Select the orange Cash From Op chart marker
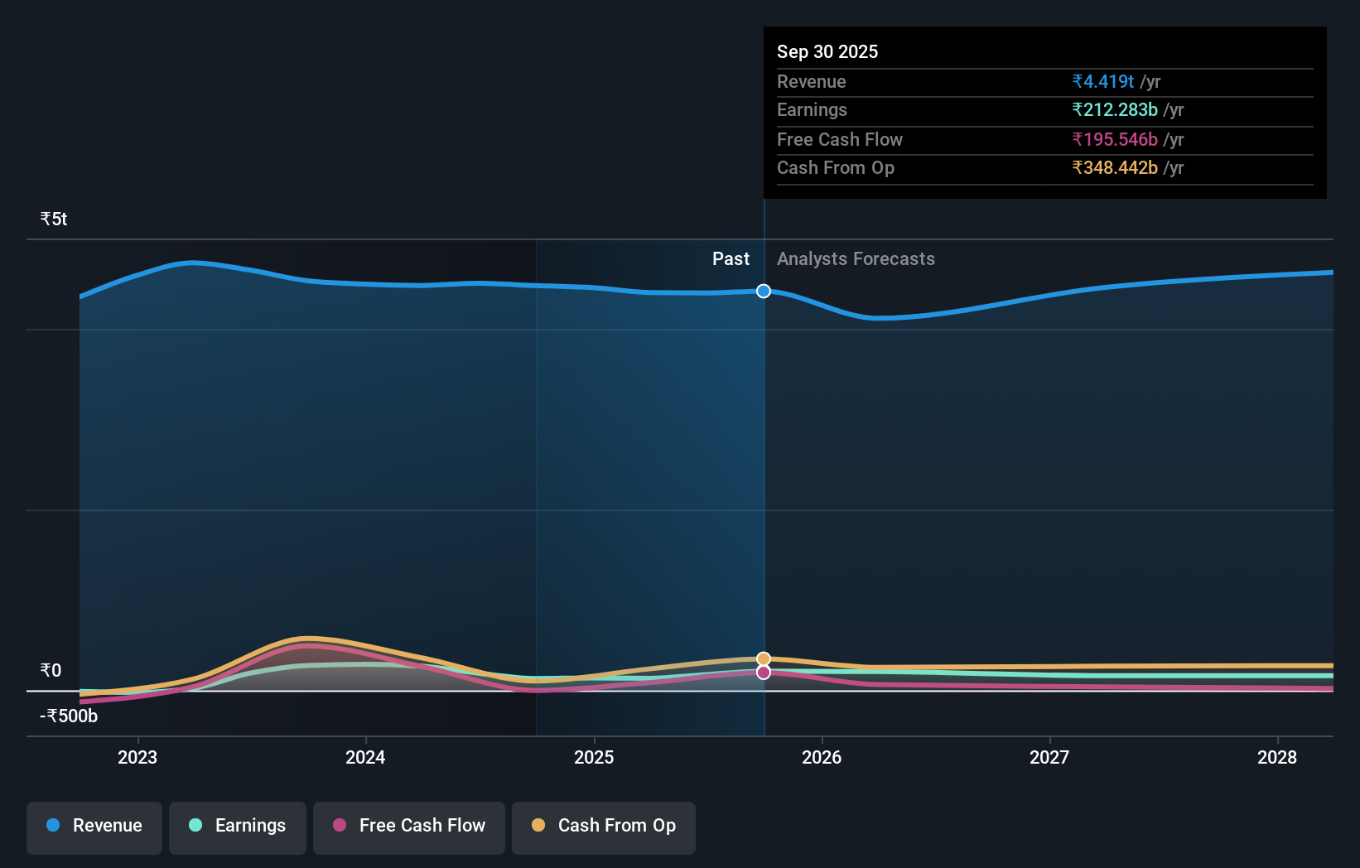Image resolution: width=1360 pixels, height=868 pixels. click(x=763, y=658)
